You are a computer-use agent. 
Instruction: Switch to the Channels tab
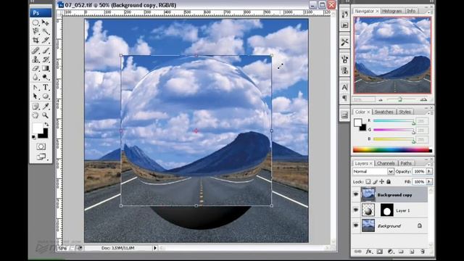pyautogui.click(x=386, y=163)
